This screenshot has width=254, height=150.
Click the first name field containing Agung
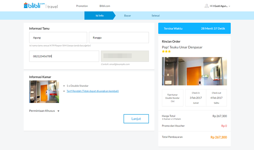(x=58, y=37)
